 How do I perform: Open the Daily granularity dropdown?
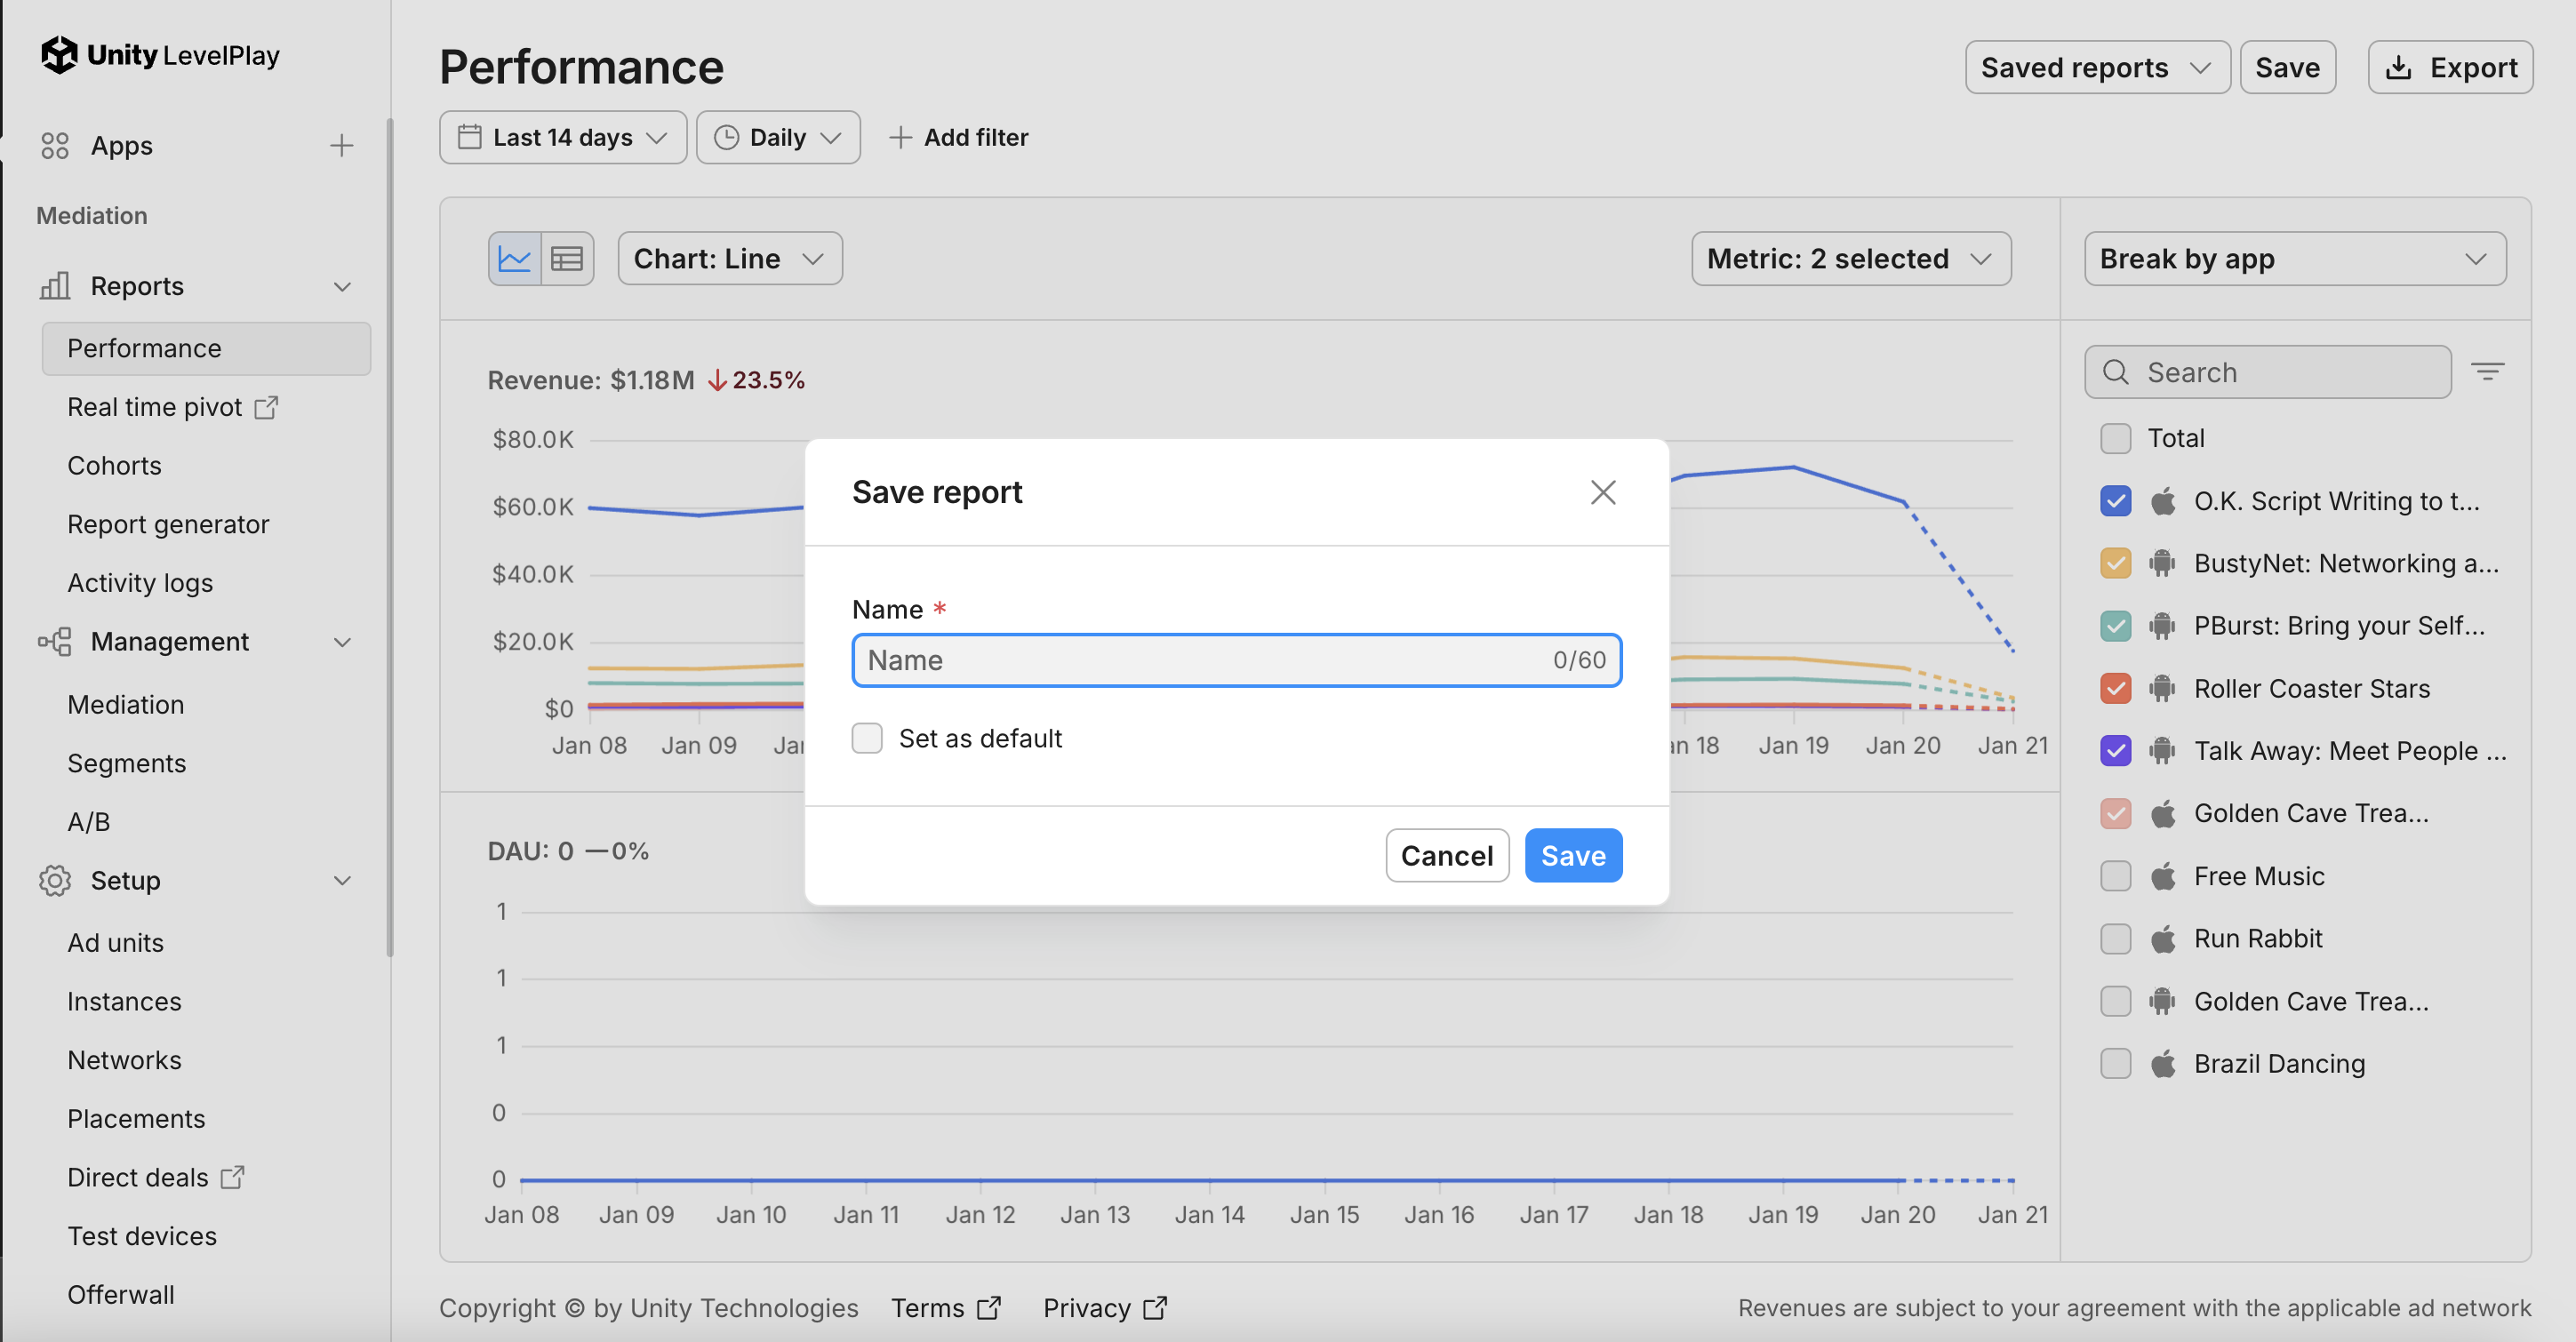point(778,137)
